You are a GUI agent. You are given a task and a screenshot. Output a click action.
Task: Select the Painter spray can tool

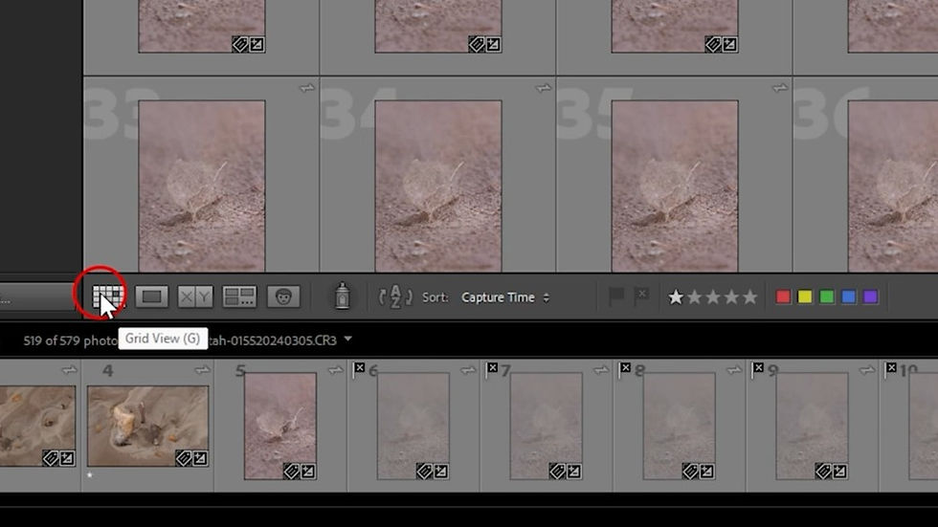[343, 296]
